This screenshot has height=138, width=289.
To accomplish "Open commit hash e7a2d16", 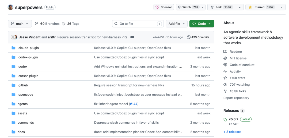I will pyautogui.click(x=159, y=37).
